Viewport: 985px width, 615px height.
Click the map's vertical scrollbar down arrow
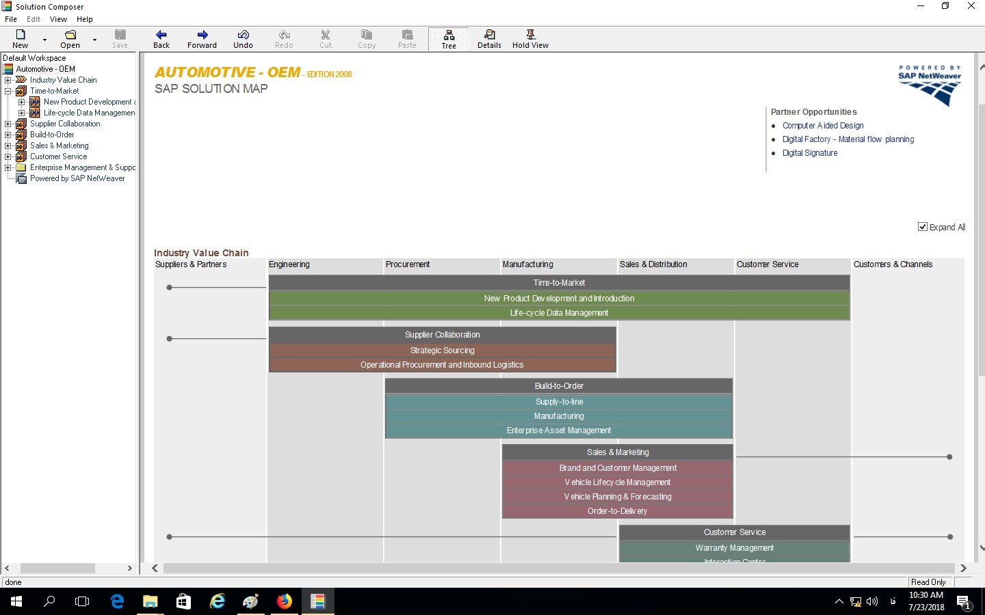[x=982, y=548]
